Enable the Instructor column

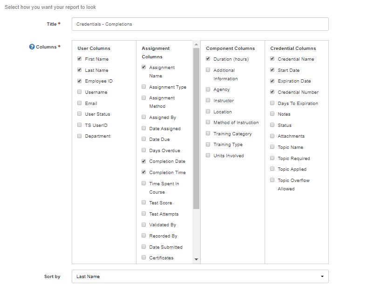(207, 100)
